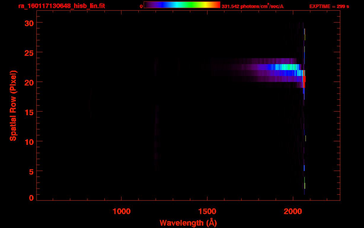
Task: Click the rainbow intensity color bar
Action: point(182,5)
